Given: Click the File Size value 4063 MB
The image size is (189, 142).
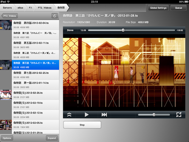Looking at the screenshot, I should click(143, 22).
